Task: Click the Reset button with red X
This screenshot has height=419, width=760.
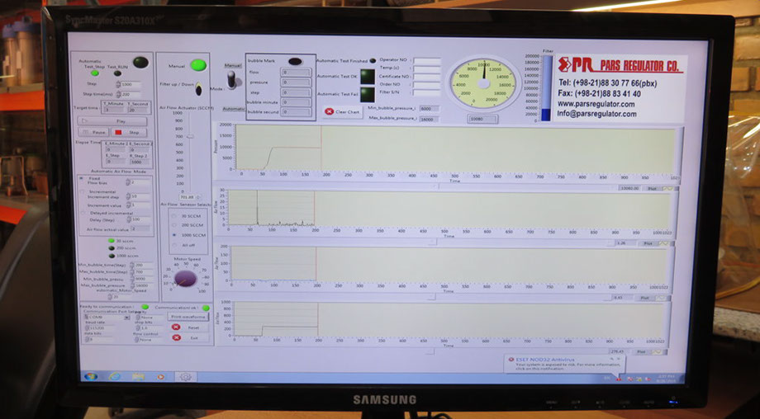Action: pos(187,327)
